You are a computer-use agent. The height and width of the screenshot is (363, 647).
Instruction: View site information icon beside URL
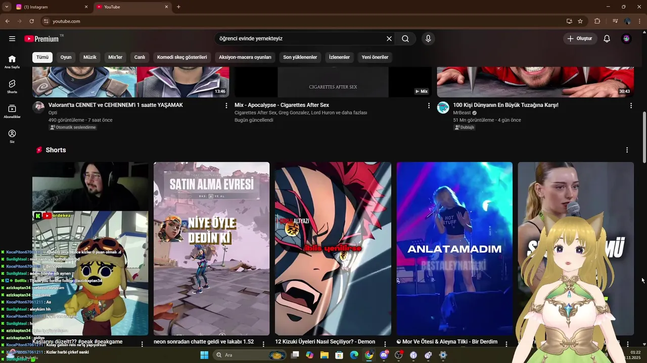pyautogui.click(x=46, y=21)
